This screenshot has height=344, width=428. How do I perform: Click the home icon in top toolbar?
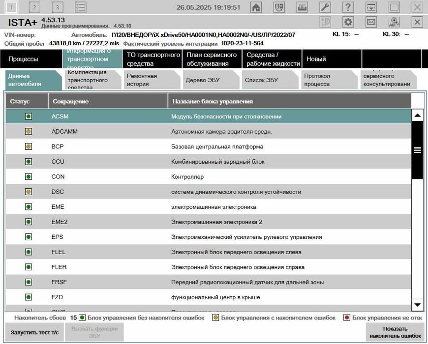point(256,7)
